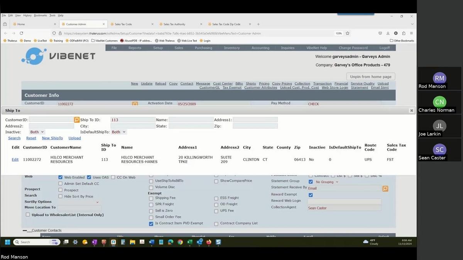Open the Accounting menu in VibeNet
Screen dimensions: 463x260
coord(260,48)
